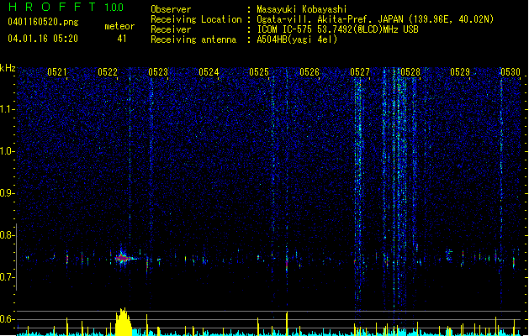Click the 0.8 kHz axis label

[7, 235]
